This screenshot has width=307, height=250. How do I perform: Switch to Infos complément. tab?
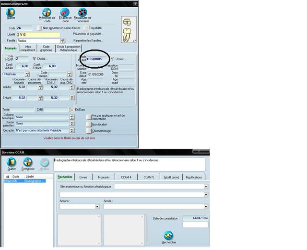[x=30, y=49]
